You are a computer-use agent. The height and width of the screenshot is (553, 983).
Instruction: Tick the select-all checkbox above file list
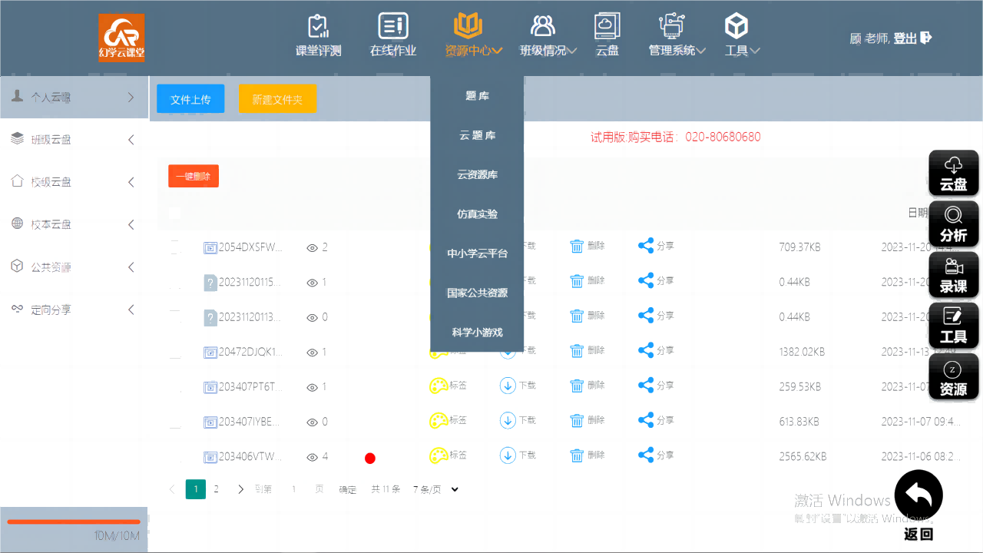(x=174, y=213)
